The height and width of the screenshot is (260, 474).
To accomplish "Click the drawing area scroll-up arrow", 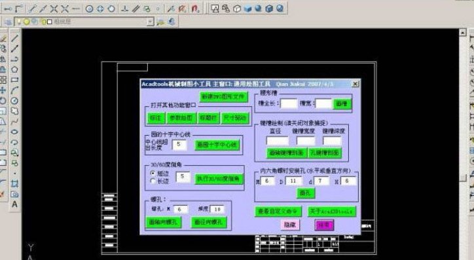I will 462,32.
